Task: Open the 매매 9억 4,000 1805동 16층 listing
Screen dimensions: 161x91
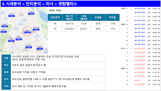Action: tap(143, 33)
